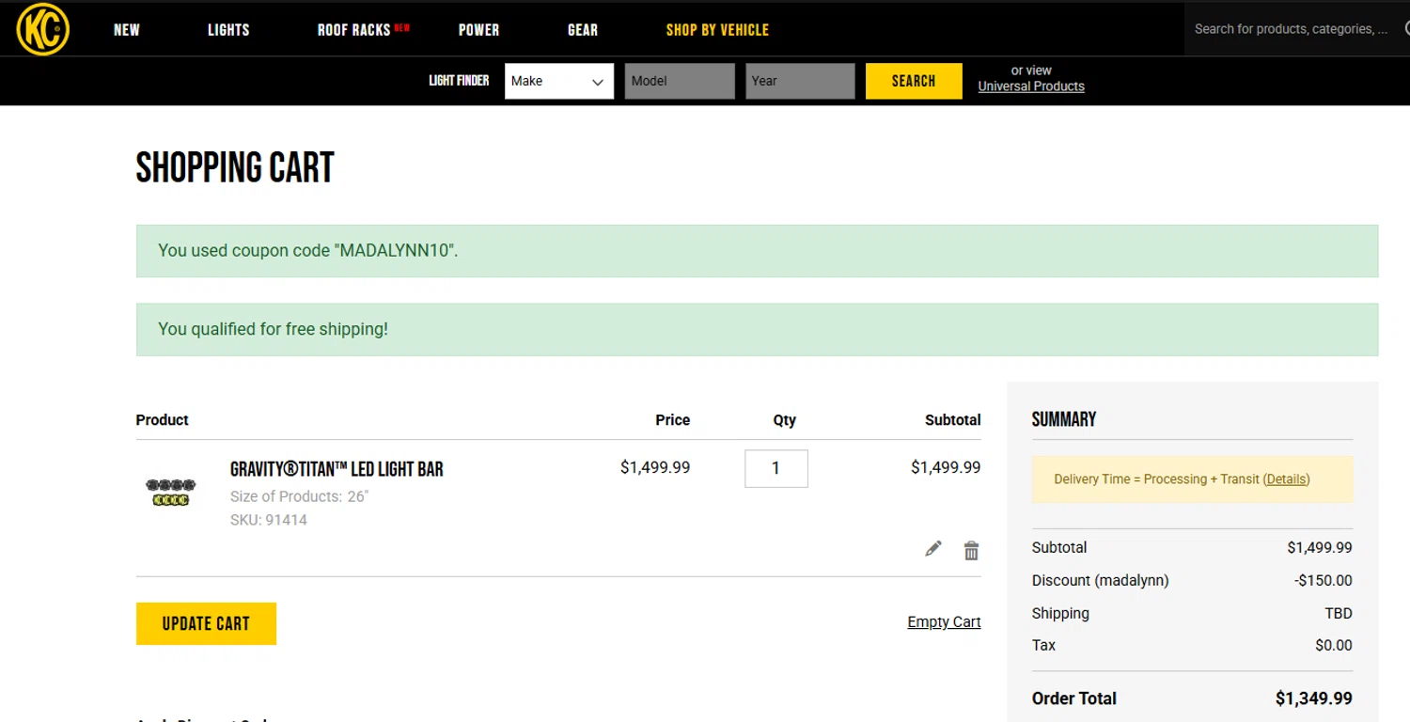Click the Shipping TBD value
The width and height of the screenshot is (1410, 722).
tap(1339, 614)
